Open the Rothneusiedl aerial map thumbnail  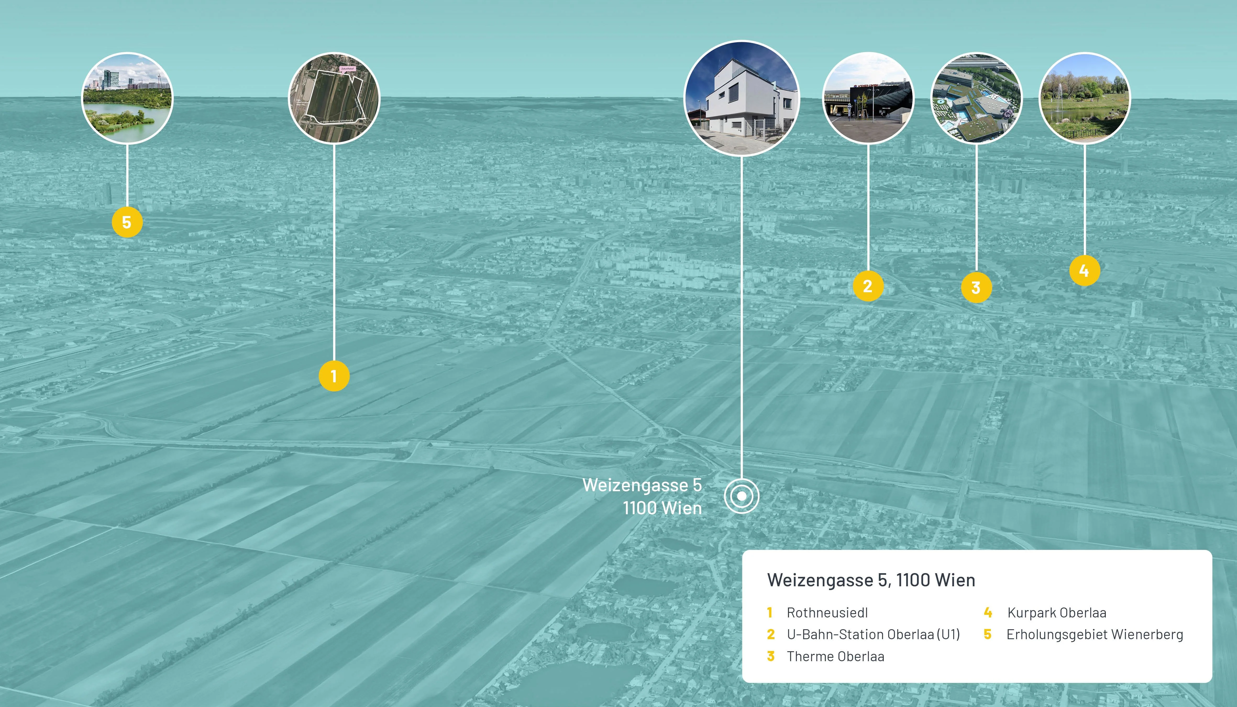(334, 98)
